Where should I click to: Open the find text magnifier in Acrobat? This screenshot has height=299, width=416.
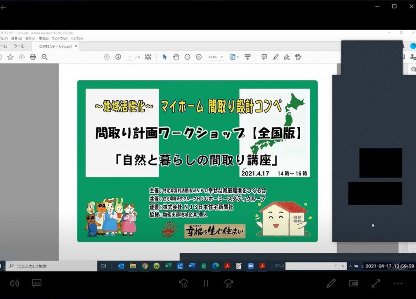[x=45, y=57]
